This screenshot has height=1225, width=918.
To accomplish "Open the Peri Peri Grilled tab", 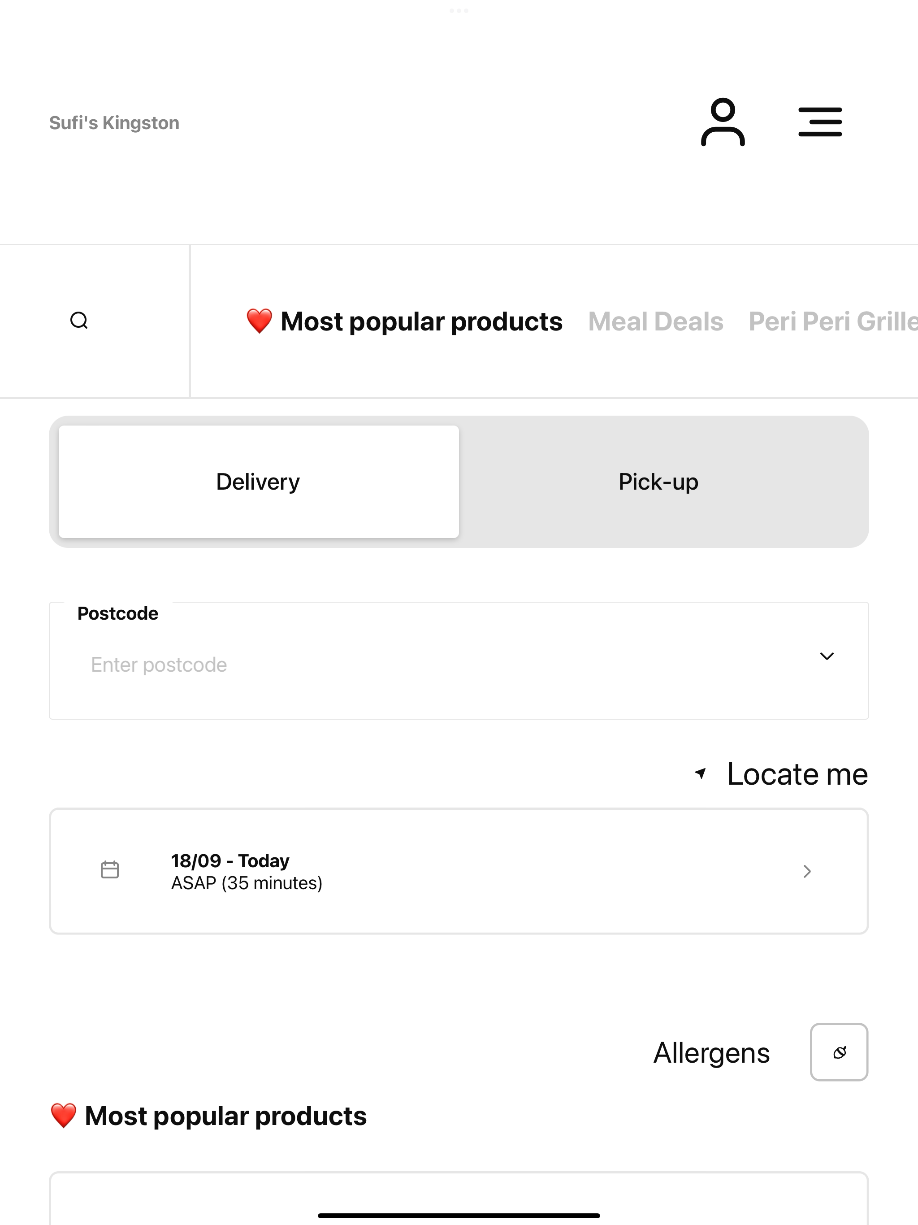I will coord(833,322).
